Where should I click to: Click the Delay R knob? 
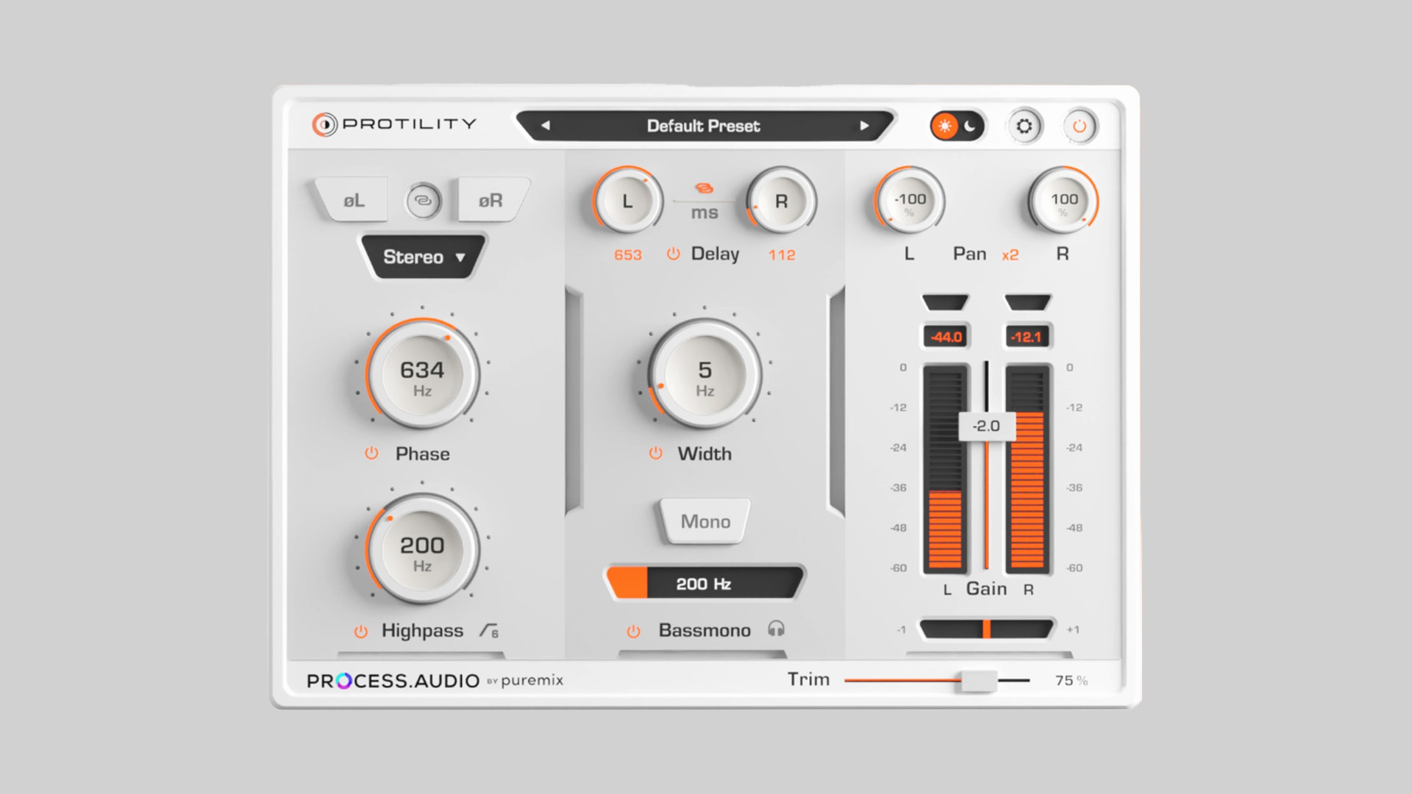781,201
